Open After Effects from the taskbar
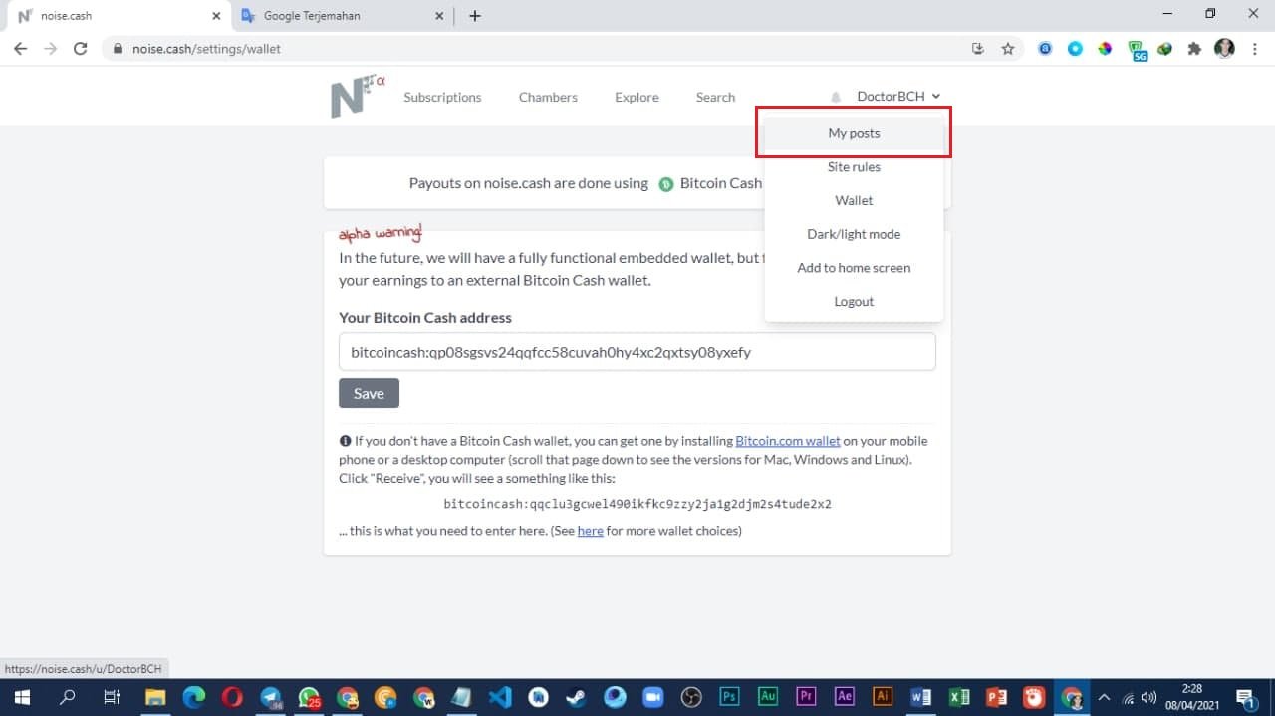 tap(844, 697)
